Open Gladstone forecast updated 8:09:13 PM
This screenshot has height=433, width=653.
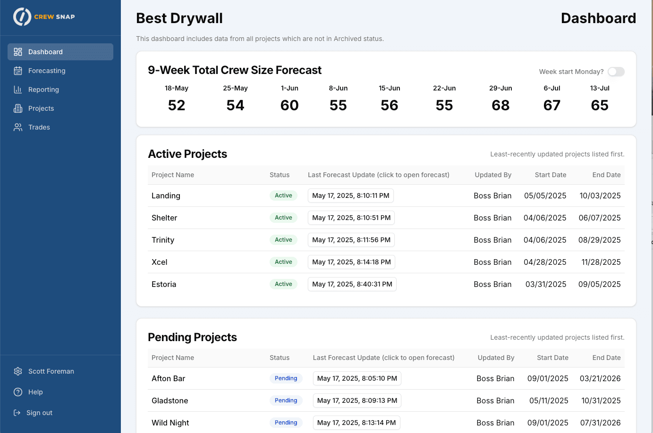pyautogui.click(x=357, y=400)
